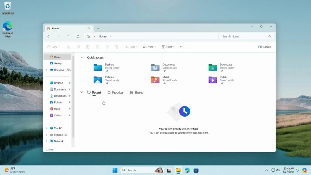The image size is (311, 175).
Task: Click the navigation pane scrollbar
Action: point(73,97)
